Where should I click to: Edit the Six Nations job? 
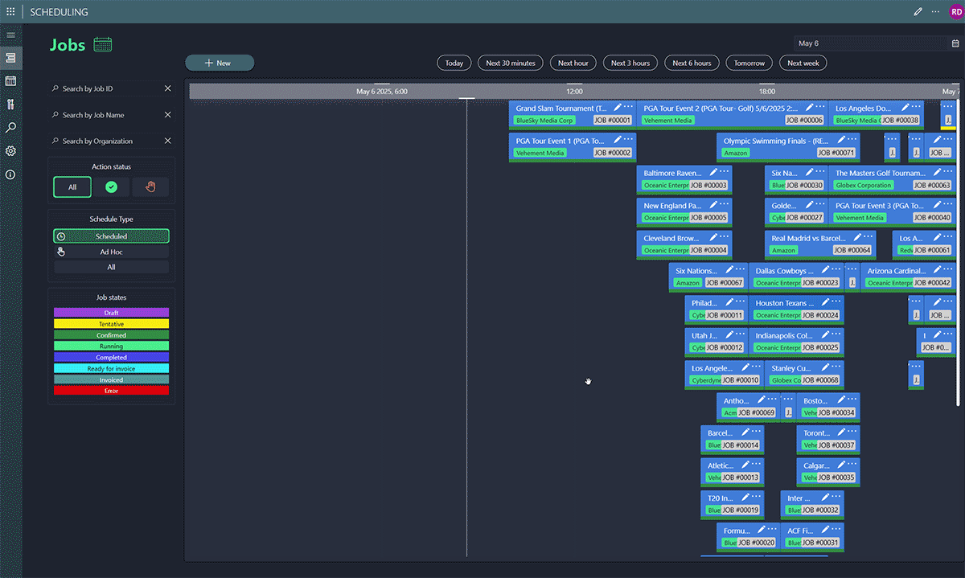coord(729,270)
